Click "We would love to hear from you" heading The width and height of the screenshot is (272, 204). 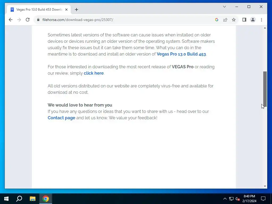pyautogui.click(x=80, y=105)
